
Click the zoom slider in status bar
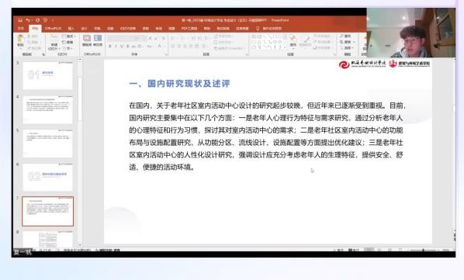pyautogui.click(x=423, y=250)
